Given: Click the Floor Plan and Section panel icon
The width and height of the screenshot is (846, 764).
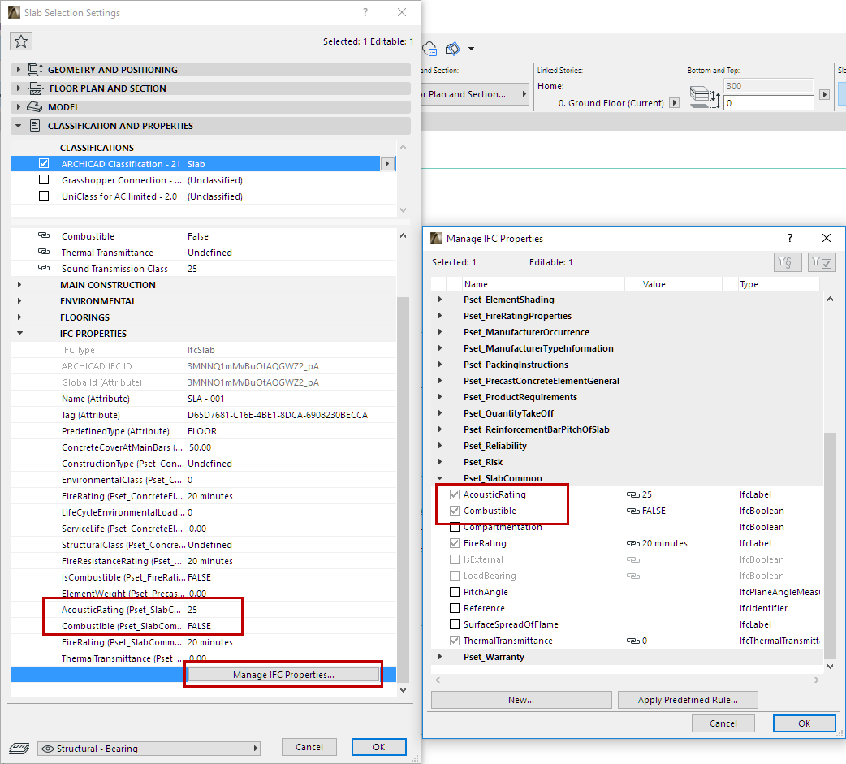Looking at the screenshot, I should tap(36, 88).
